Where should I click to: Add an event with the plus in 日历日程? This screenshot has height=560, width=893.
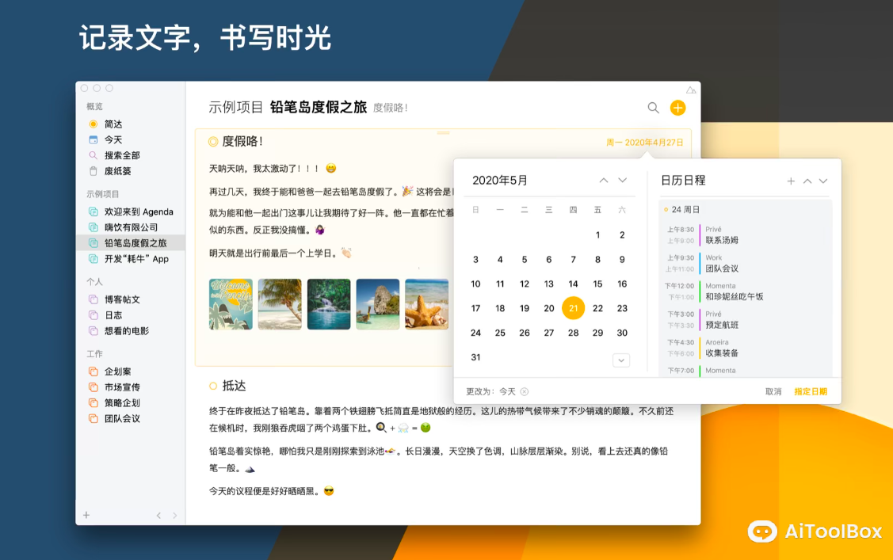point(791,180)
